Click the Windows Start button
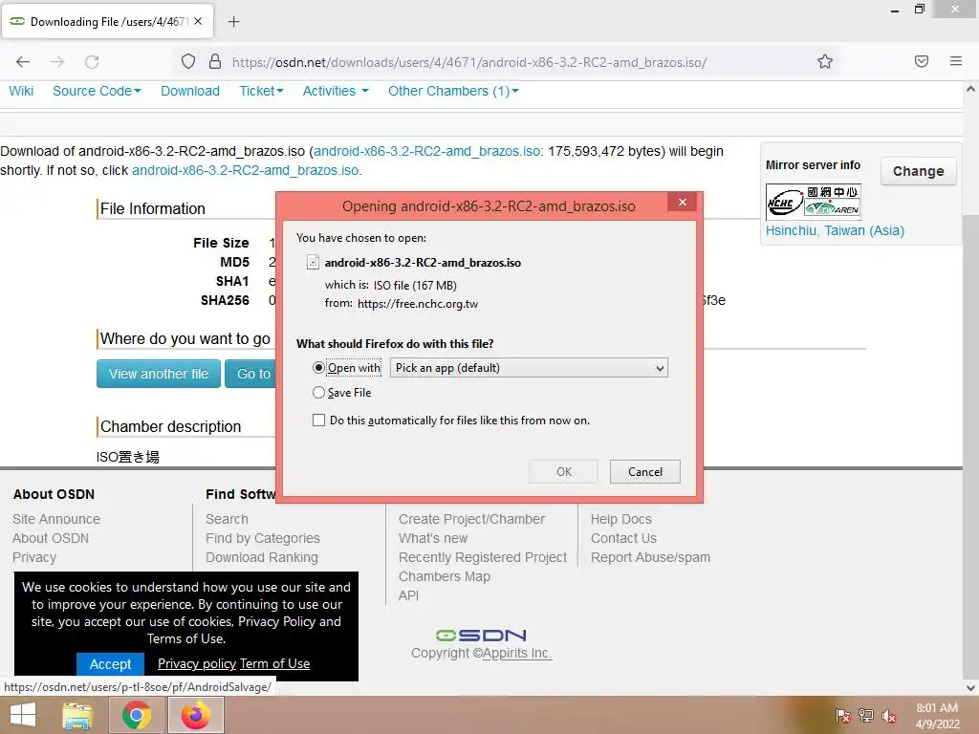 (23, 715)
